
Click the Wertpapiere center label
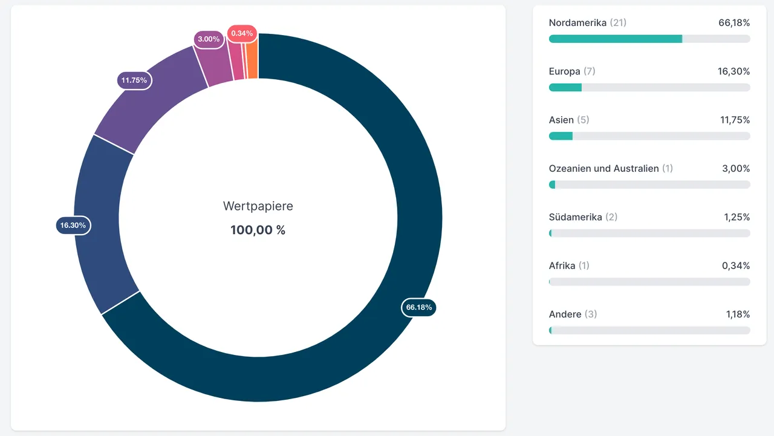[x=258, y=206]
